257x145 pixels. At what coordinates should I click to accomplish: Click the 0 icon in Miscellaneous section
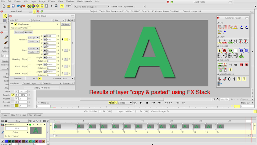click(229, 79)
